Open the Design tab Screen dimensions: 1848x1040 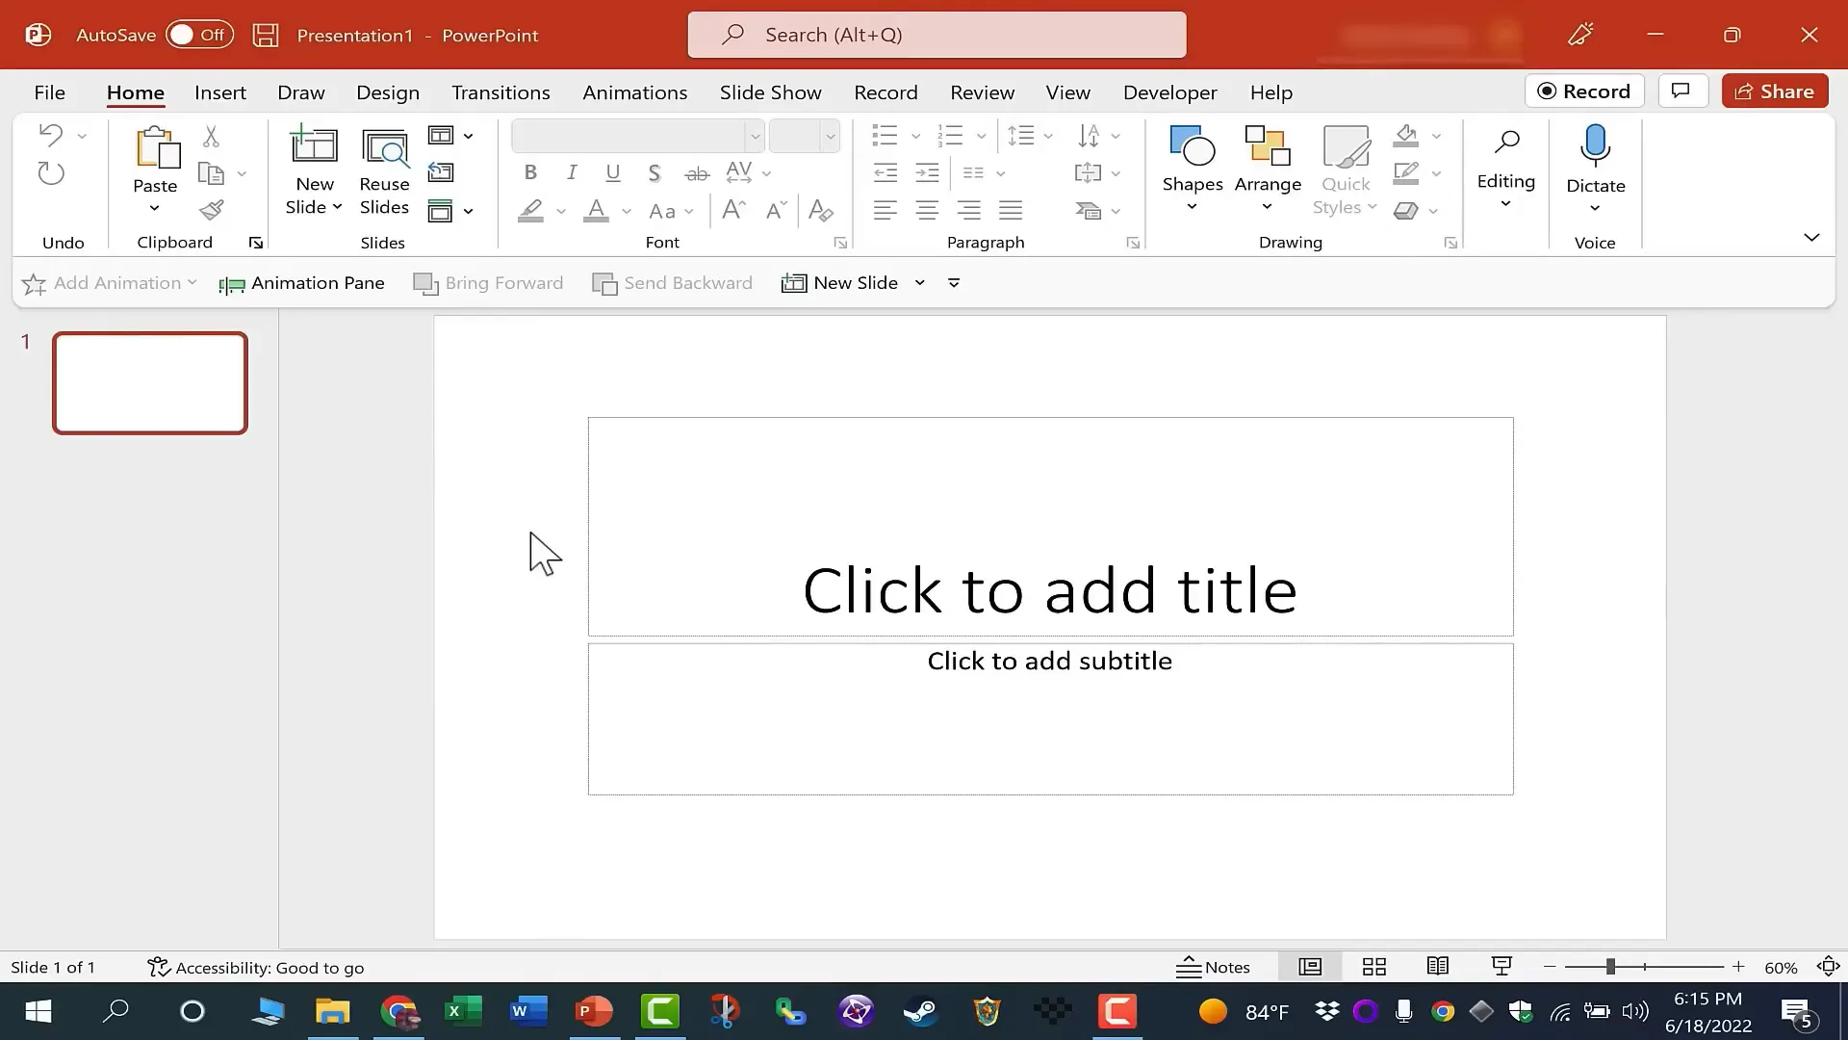tap(388, 92)
